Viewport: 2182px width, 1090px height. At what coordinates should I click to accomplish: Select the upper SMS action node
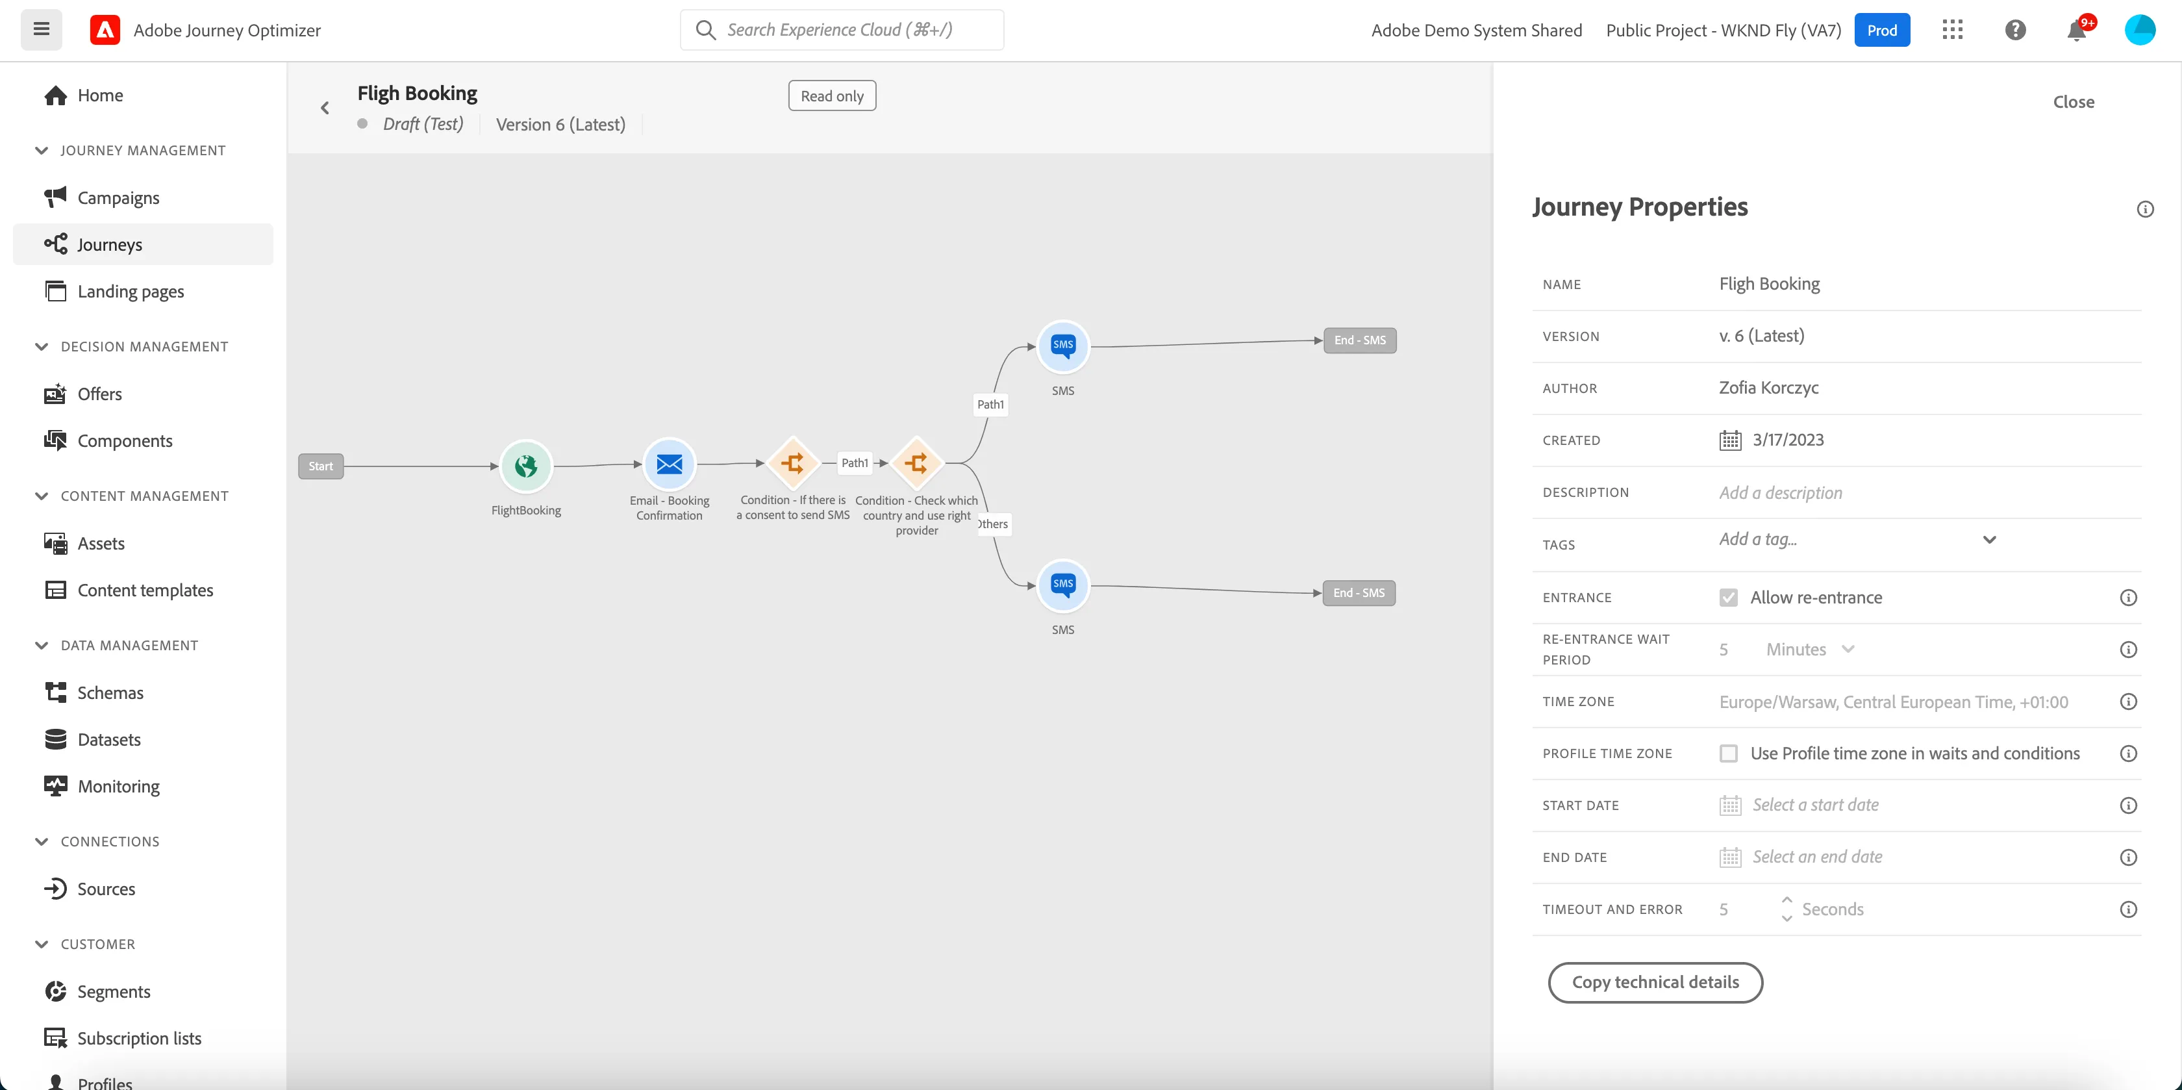point(1063,346)
